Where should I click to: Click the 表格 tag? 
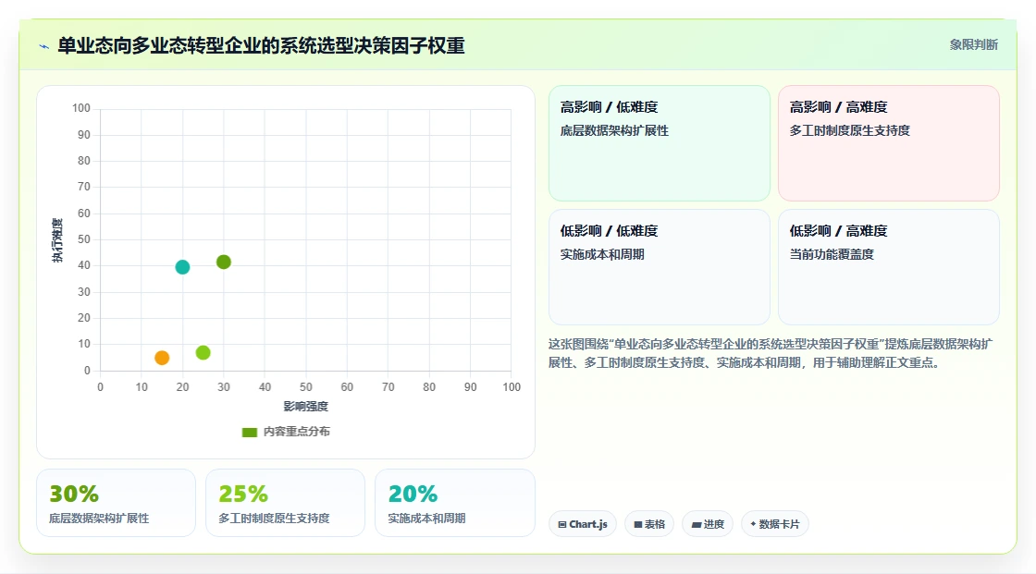pos(649,524)
